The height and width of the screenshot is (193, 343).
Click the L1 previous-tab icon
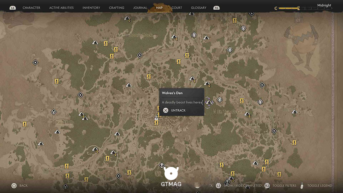pos(13,8)
